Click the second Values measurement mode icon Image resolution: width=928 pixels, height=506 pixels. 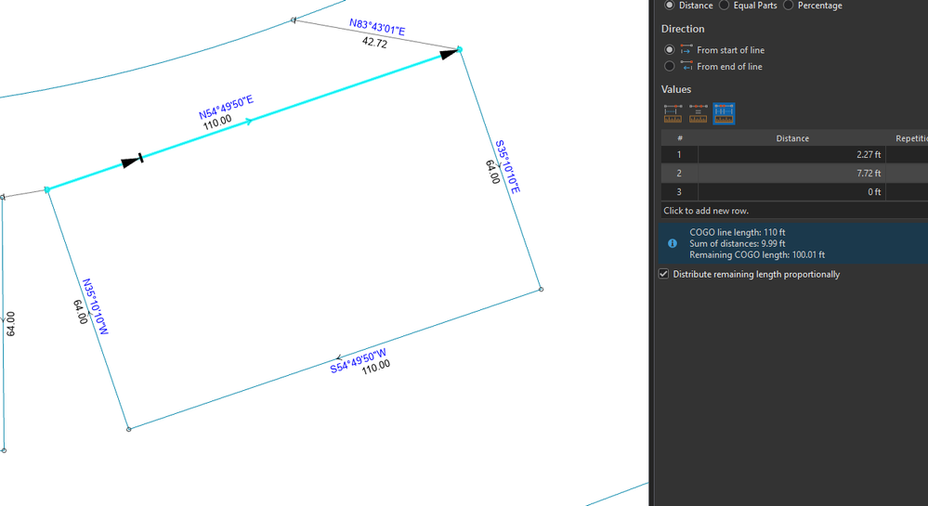click(699, 113)
